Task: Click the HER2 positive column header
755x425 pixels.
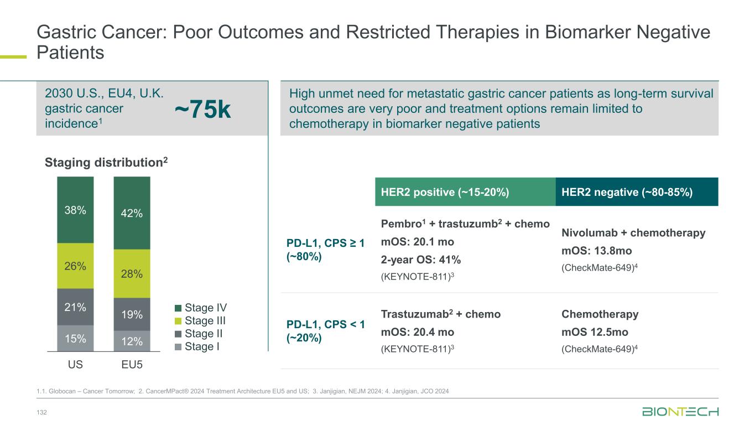Action: [465, 192]
